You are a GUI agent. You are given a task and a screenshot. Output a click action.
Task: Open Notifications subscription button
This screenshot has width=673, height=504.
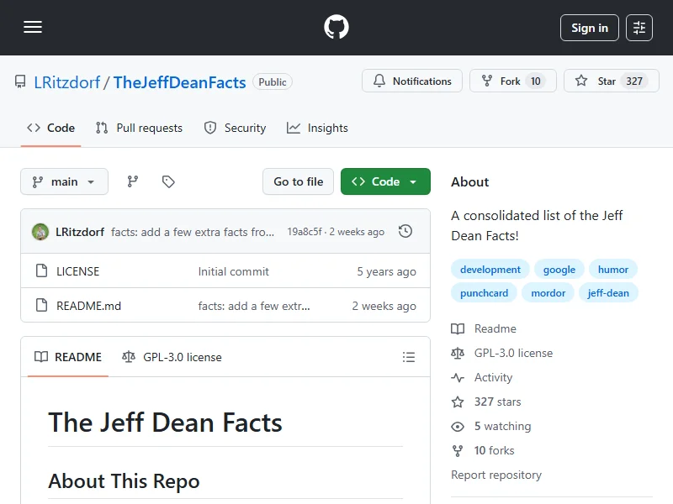click(x=412, y=81)
